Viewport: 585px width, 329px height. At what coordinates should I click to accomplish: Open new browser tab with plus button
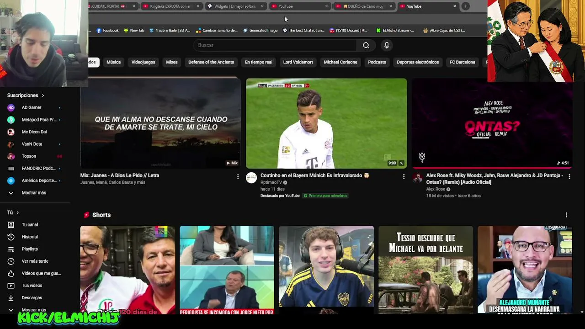(465, 6)
